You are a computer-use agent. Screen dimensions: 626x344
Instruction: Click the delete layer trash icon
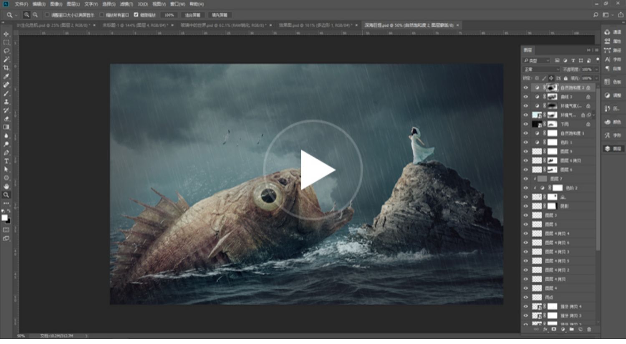[x=589, y=329]
